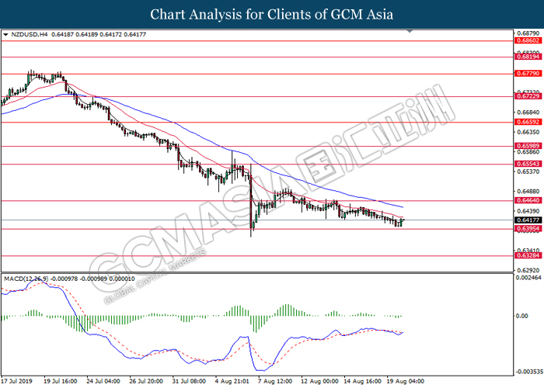The width and height of the screenshot is (544, 388).
Task: Click the 0.62920 price scale value
Action: (528, 270)
